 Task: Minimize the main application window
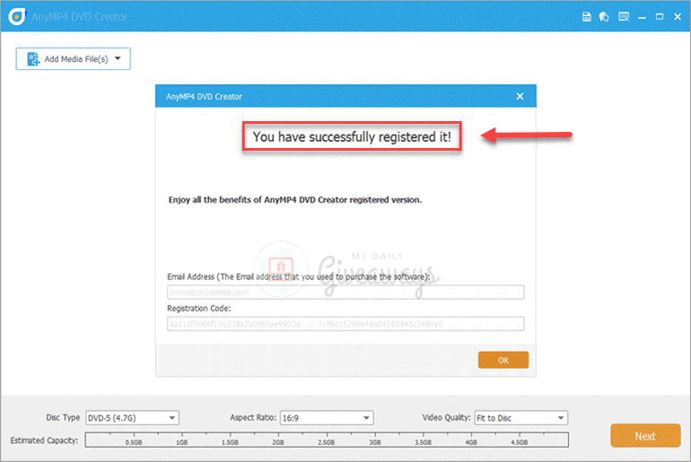[x=641, y=16]
